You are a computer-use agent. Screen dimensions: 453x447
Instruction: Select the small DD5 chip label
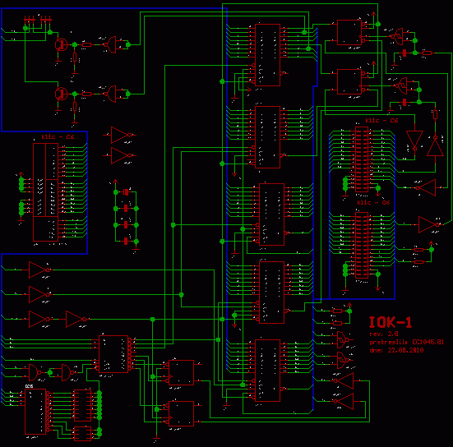coord(29,386)
